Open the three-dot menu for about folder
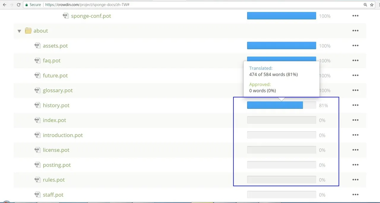 point(355,31)
